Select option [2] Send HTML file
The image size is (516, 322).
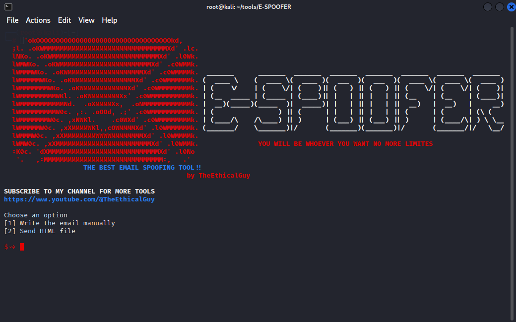pos(40,231)
